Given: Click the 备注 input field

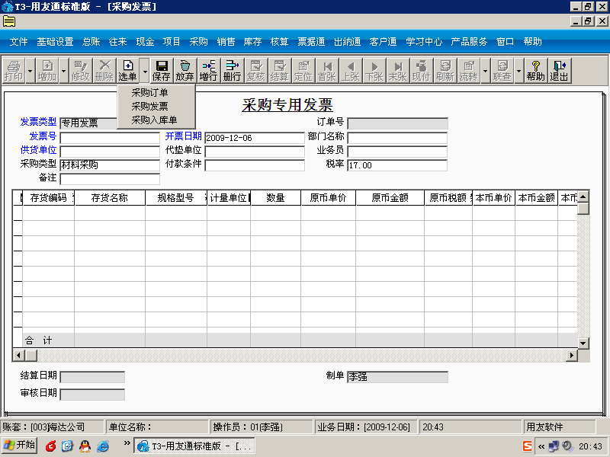Looking at the screenshot, I should click(x=110, y=179).
